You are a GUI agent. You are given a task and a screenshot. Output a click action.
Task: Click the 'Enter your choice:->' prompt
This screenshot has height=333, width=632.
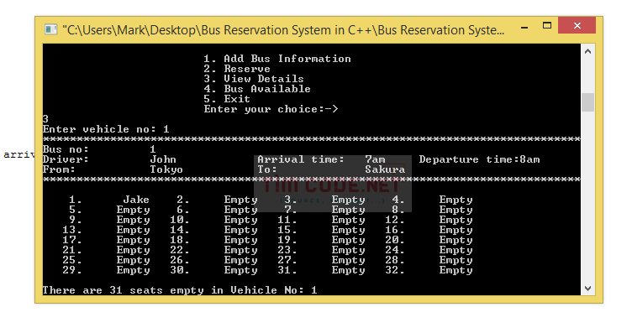pos(271,109)
